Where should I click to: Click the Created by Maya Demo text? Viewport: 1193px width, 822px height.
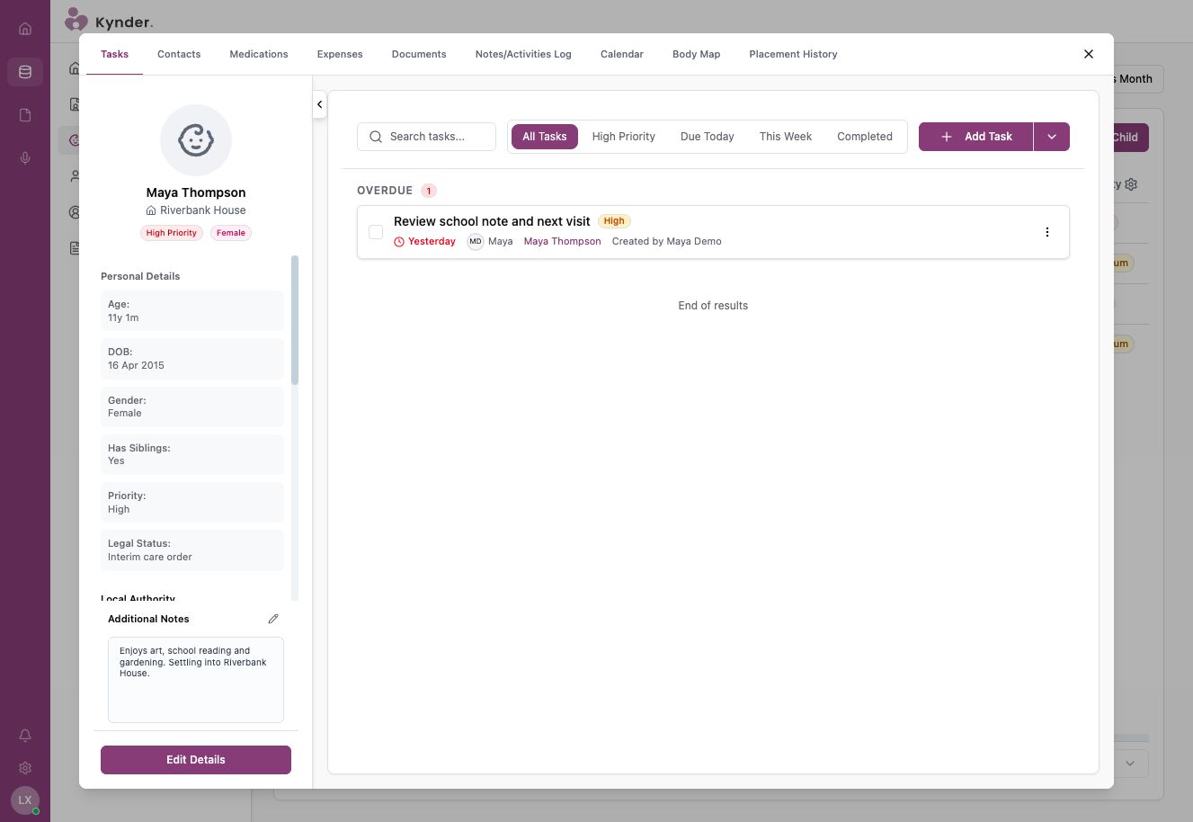[667, 241]
